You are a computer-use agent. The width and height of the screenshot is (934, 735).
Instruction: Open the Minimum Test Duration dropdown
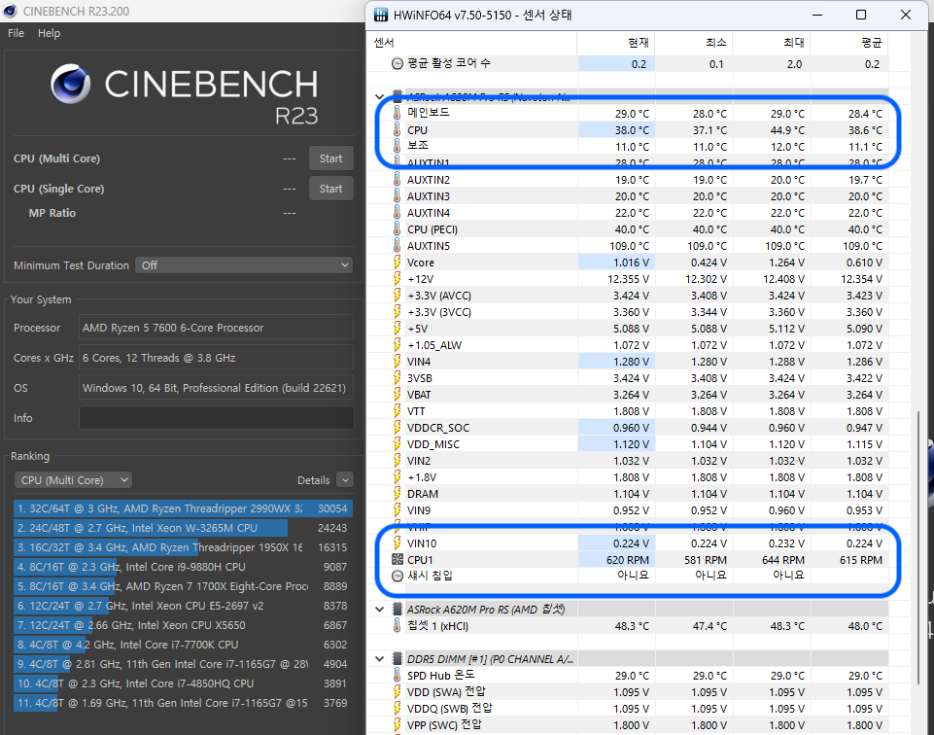(244, 265)
